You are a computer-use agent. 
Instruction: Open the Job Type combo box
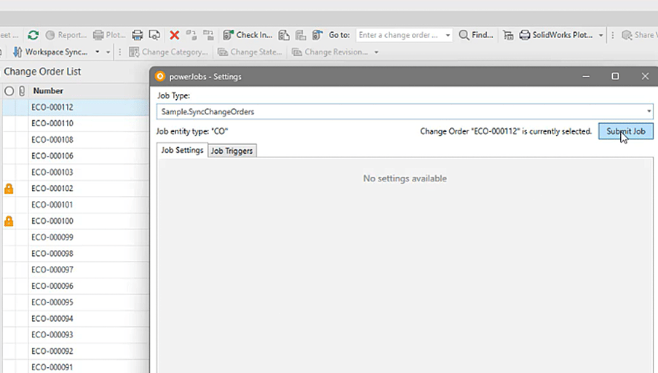coord(405,111)
